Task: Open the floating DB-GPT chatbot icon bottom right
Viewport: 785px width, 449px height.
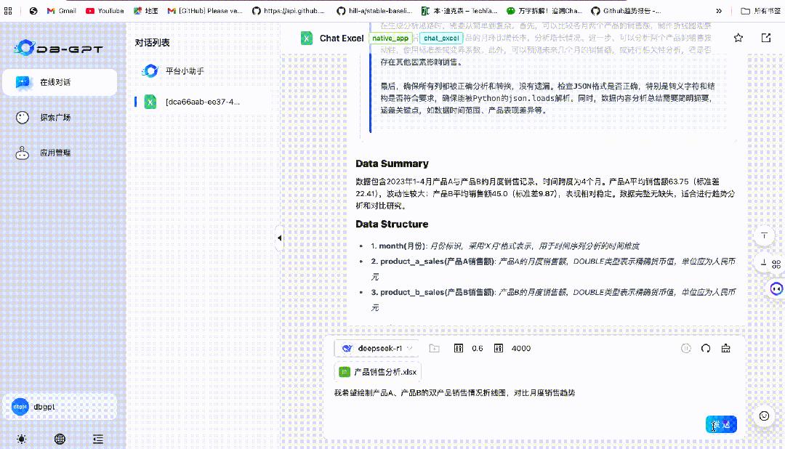Action: click(775, 289)
